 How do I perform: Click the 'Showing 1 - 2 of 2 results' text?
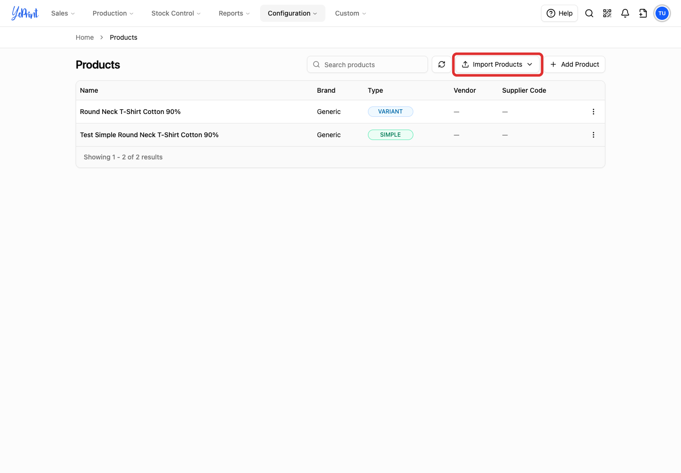pos(123,157)
